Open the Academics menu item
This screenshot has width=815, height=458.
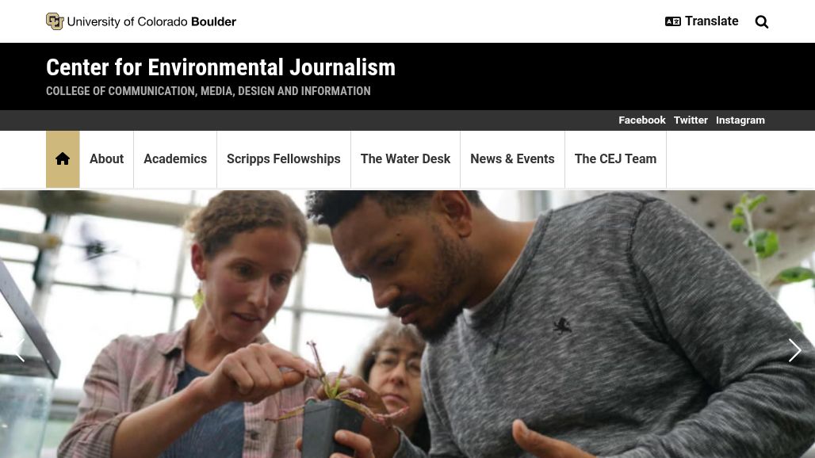click(175, 159)
